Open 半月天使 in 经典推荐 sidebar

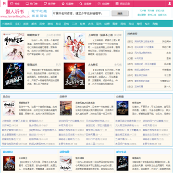[139, 58]
